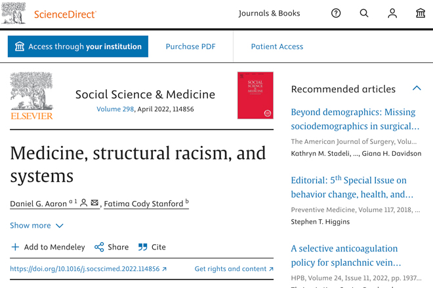The width and height of the screenshot is (433, 288).
Task: Click the email envelope icon for author
Action: click(x=94, y=203)
